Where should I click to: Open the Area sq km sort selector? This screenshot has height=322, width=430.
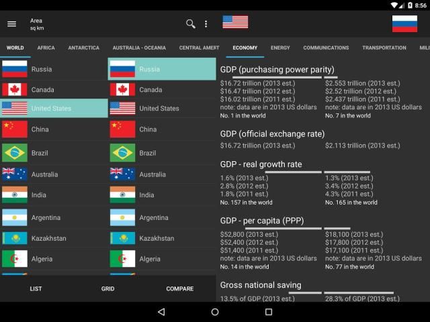pos(36,24)
